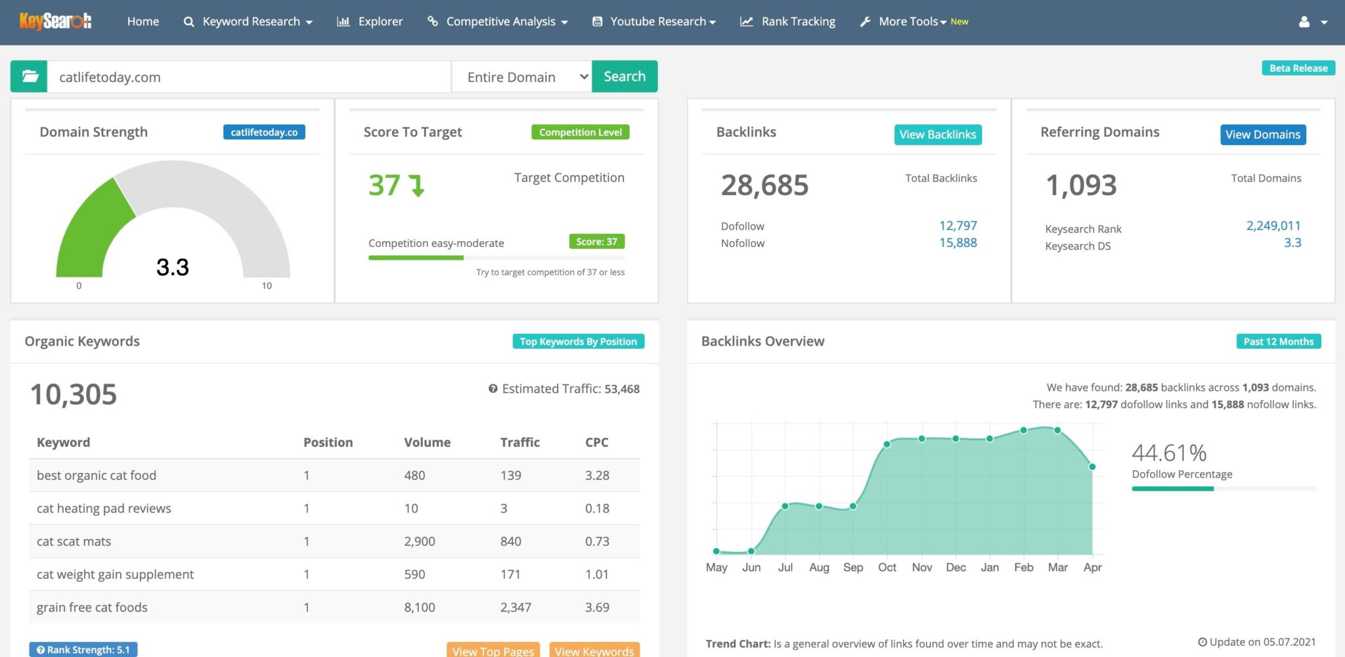Viewport: 1345px width, 657px height.
Task: Click the Dofollow count 12,797
Action: coord(958,225)
